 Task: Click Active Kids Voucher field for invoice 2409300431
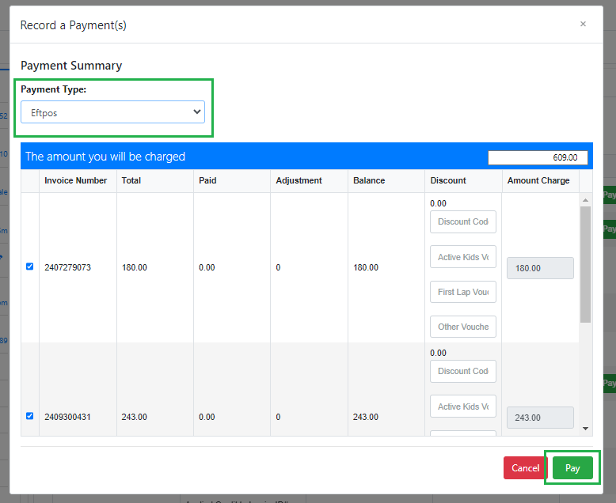463,407
